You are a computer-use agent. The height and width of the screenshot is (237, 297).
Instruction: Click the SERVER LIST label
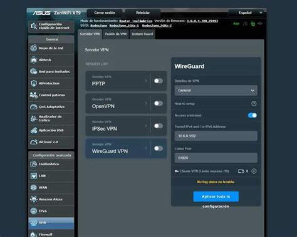97,64
